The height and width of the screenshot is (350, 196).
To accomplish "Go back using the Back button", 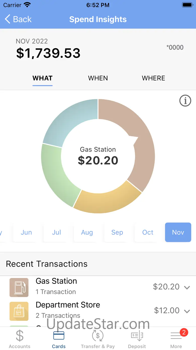I will [18, 19].
